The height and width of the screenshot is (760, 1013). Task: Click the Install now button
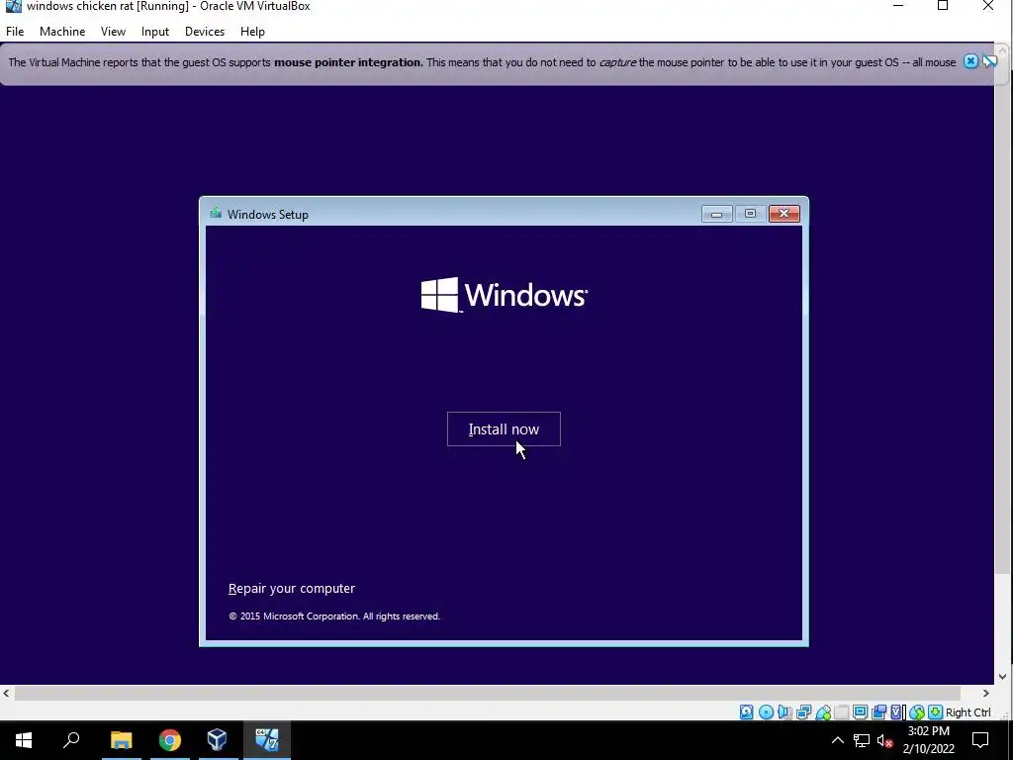(504, 429)
